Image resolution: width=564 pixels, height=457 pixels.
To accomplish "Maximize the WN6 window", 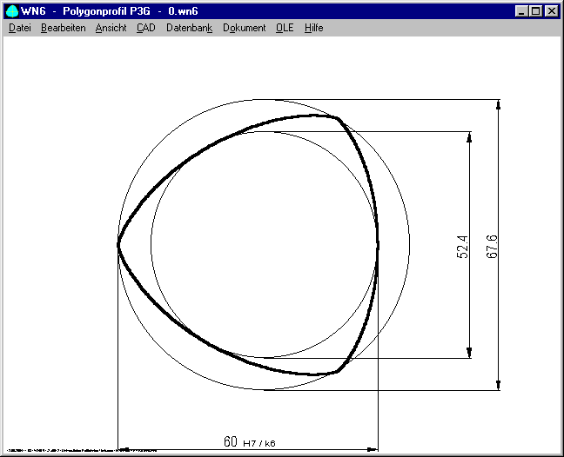I will 535,11.
